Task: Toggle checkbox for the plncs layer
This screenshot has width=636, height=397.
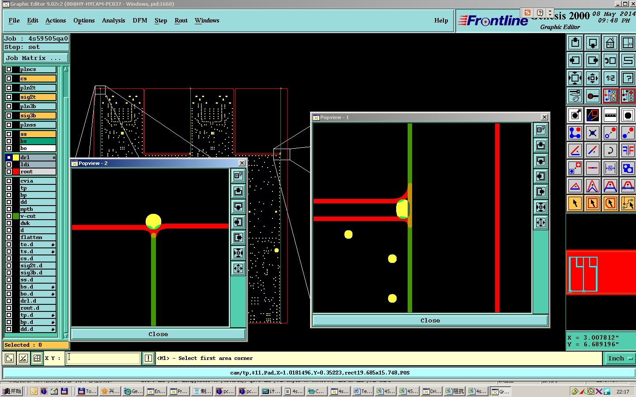Action: (x=9, y=69)
